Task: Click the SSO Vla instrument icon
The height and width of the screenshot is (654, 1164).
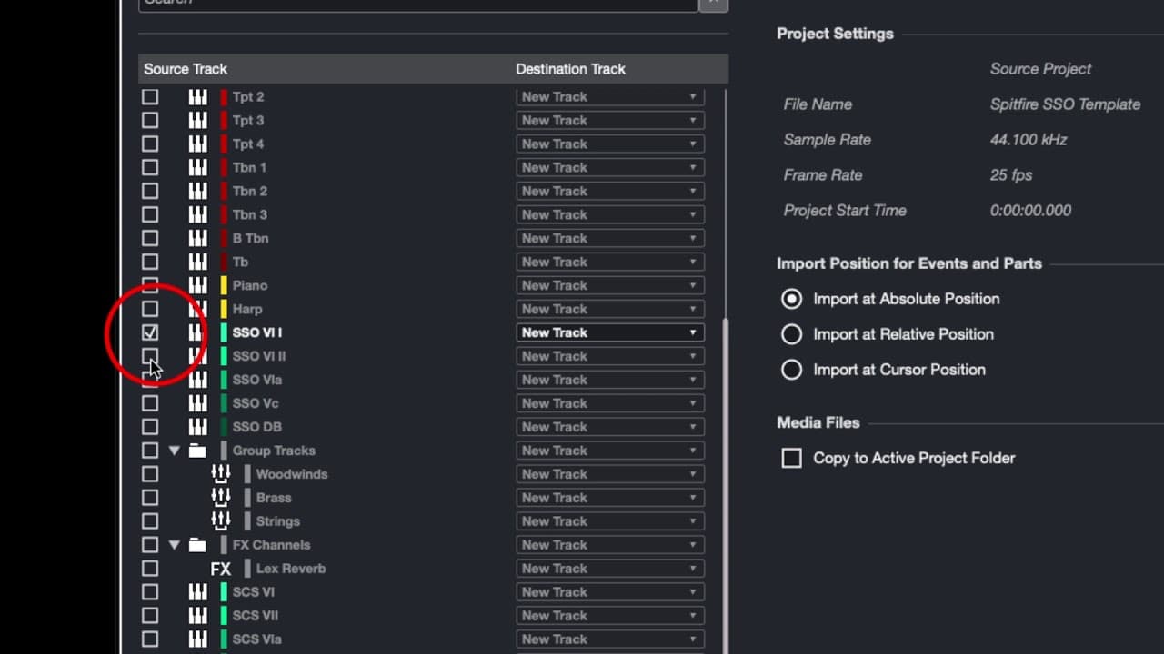Action: pos(197,380)
